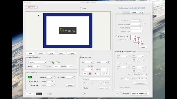Tick the unlabeled checkbox next to SRA3 dropdown
177x99 pixels.
50,62
